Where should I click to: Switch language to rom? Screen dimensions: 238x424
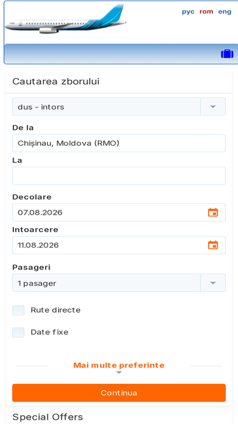point(206,11)
